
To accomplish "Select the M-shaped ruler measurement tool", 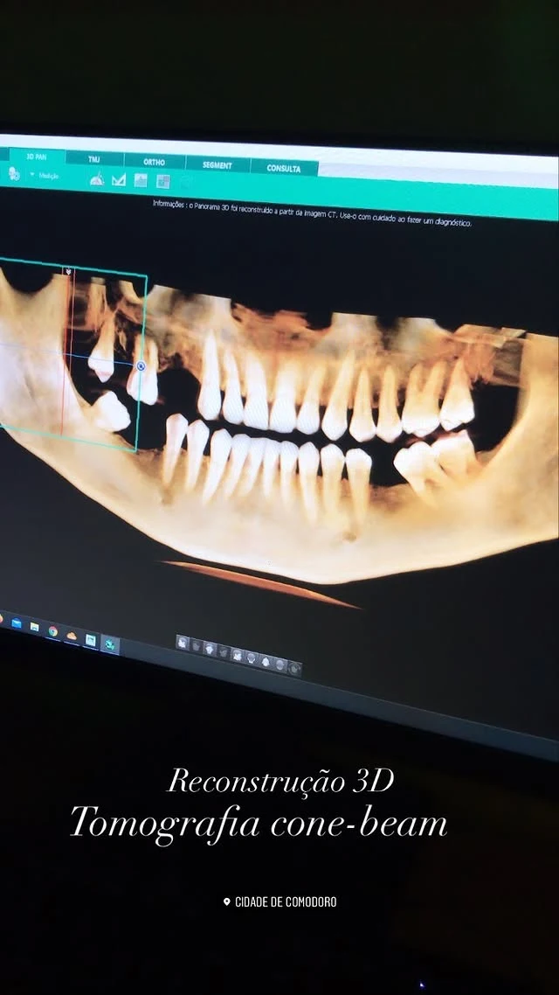I will tap(119, 180).
